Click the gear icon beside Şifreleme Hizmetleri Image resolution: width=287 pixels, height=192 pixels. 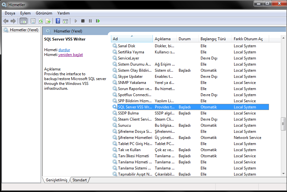[x=115, y=138]
